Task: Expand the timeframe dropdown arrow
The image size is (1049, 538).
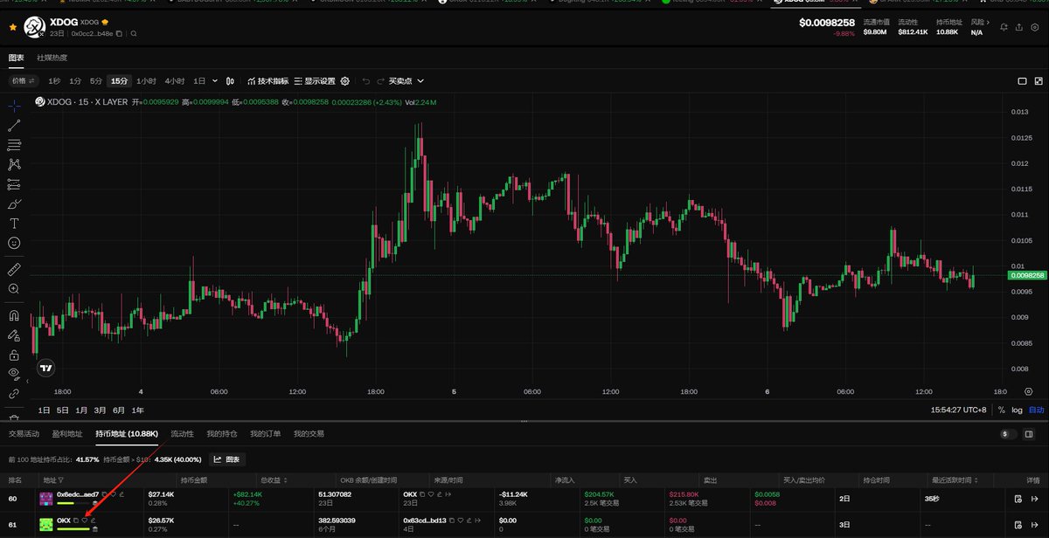Action: (215, 81)
